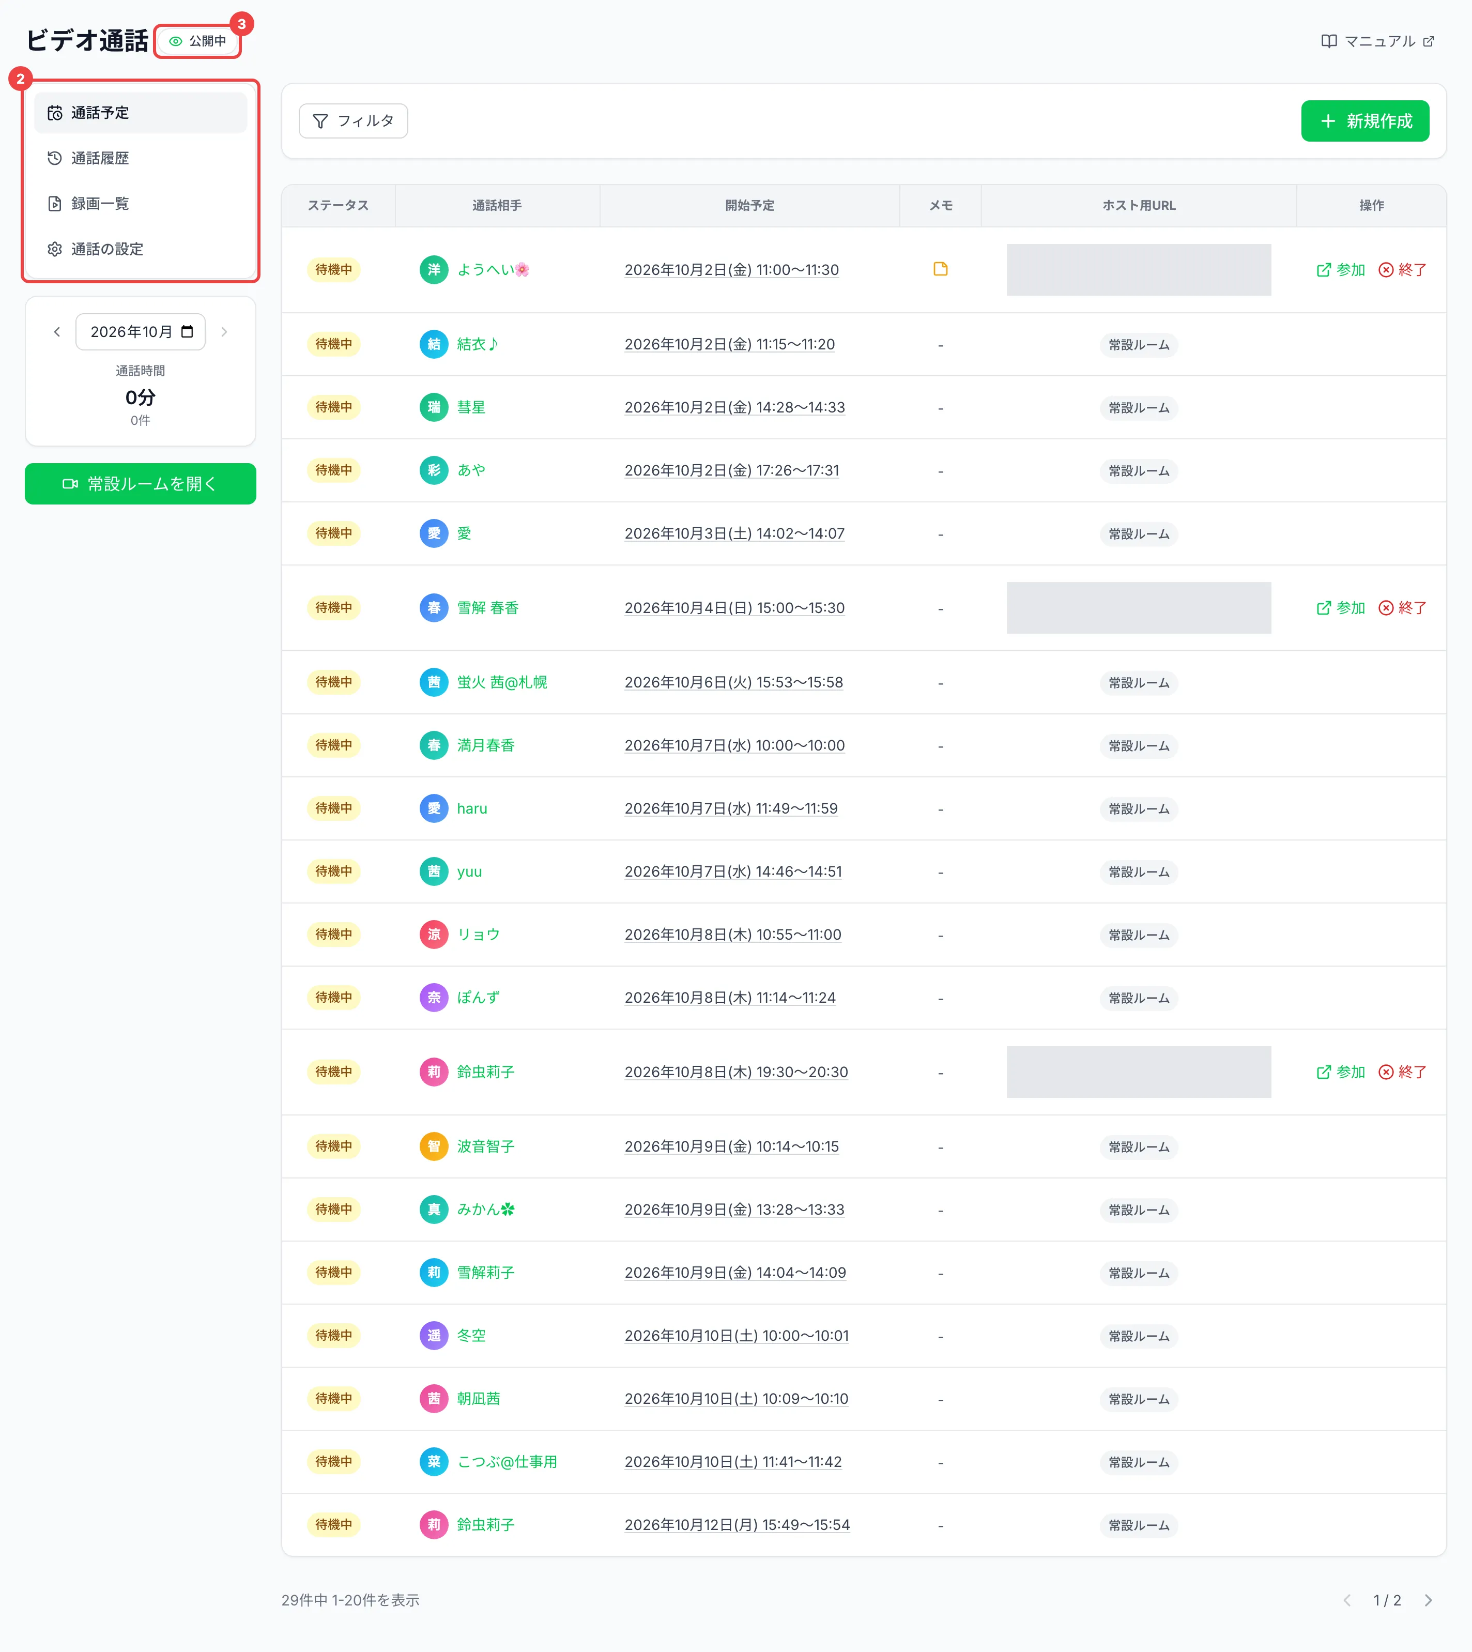Click the 彩 avatar beside あや
The image size is (1472, 1652).
click(x=434, y=470)
